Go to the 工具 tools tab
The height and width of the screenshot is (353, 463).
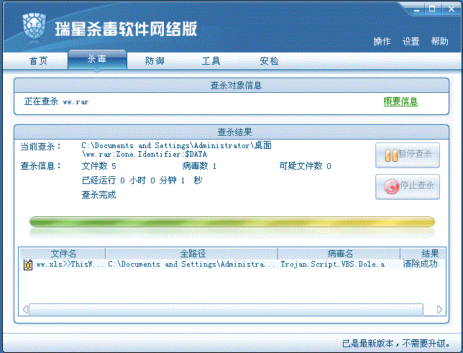(x=211, y=61)
